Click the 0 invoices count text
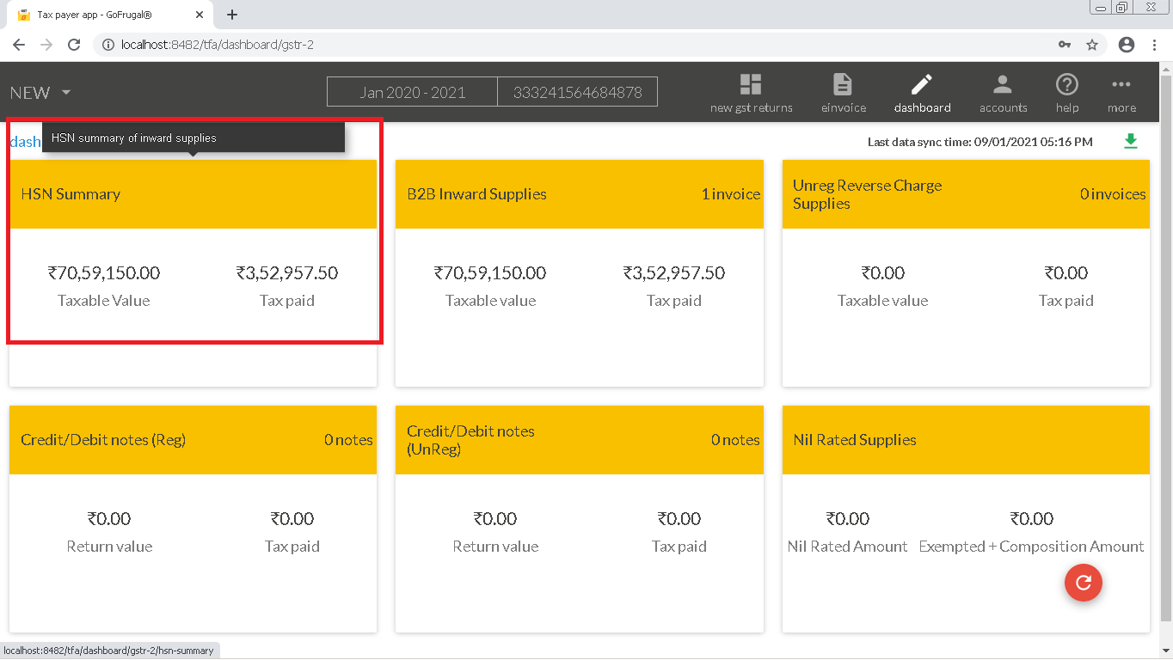This screenshot has width=1173, height=660. tap(1113, 194)
